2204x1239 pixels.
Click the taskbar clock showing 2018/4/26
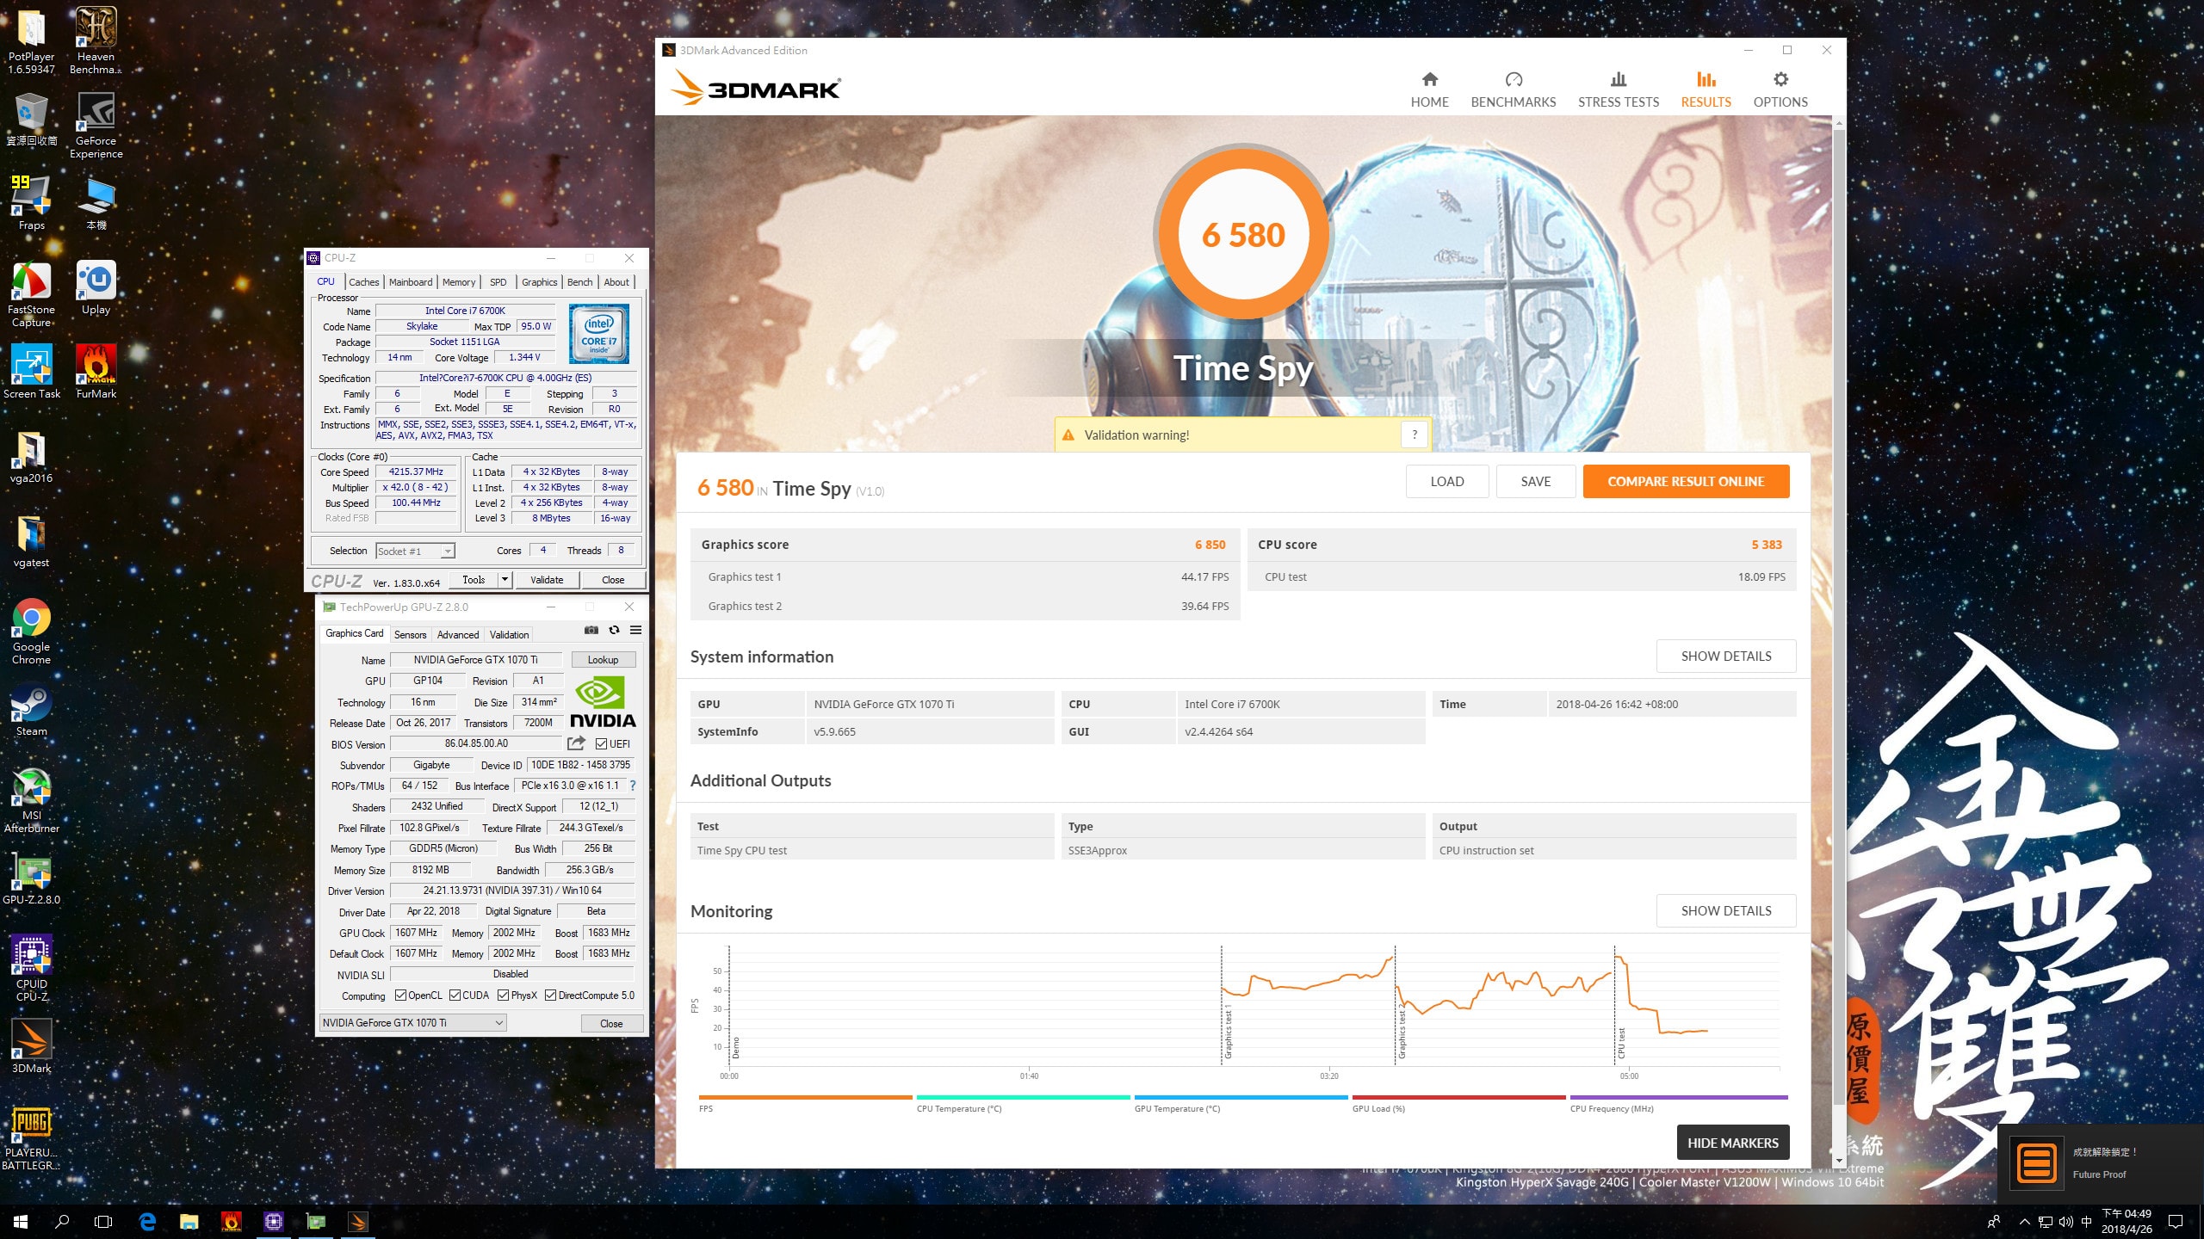[2127, 1222]
